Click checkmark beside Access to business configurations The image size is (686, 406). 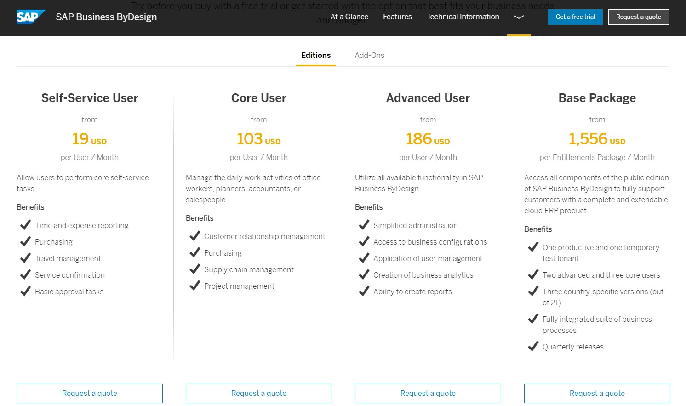pos(364,241)
